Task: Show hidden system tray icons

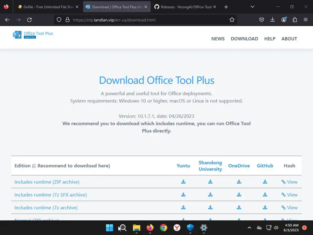Action: [x=249, y=228]
